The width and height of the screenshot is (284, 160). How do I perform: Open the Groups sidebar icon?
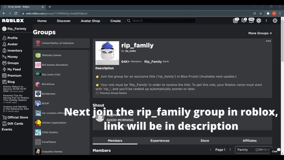(4, 63)
